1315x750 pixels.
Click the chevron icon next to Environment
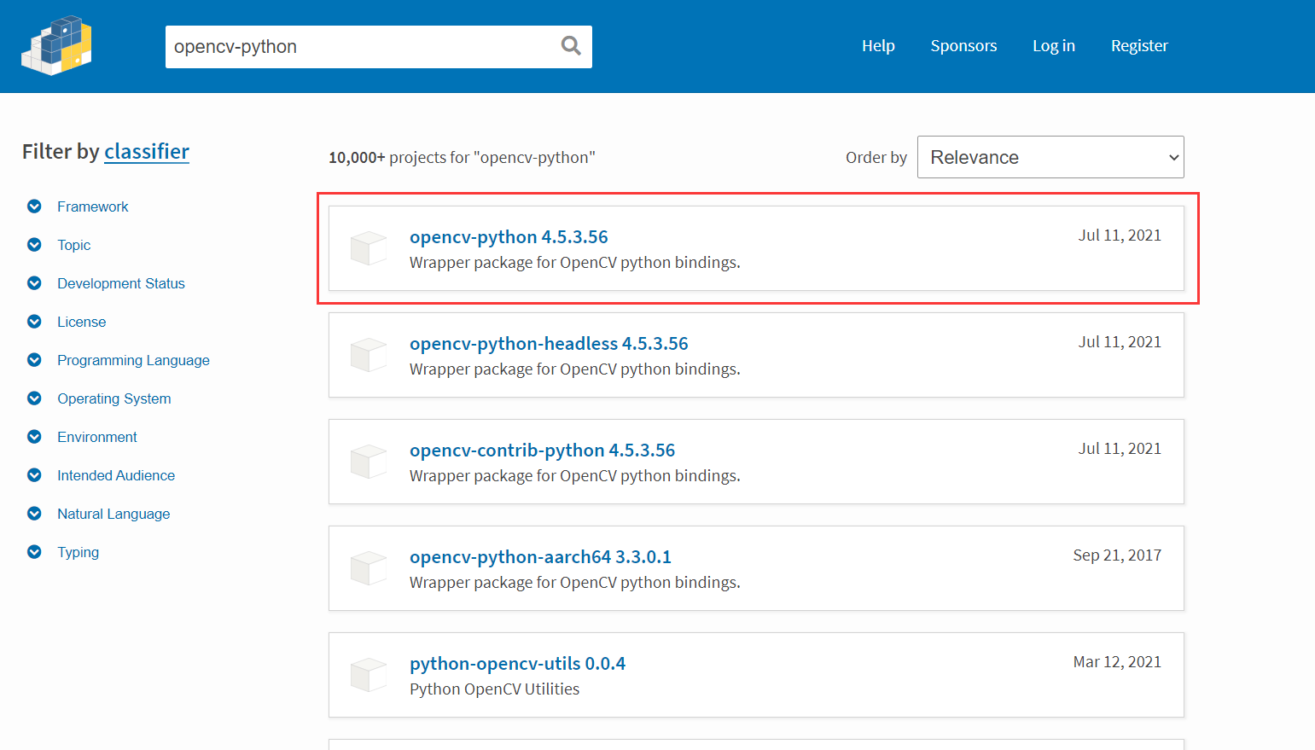34,437
